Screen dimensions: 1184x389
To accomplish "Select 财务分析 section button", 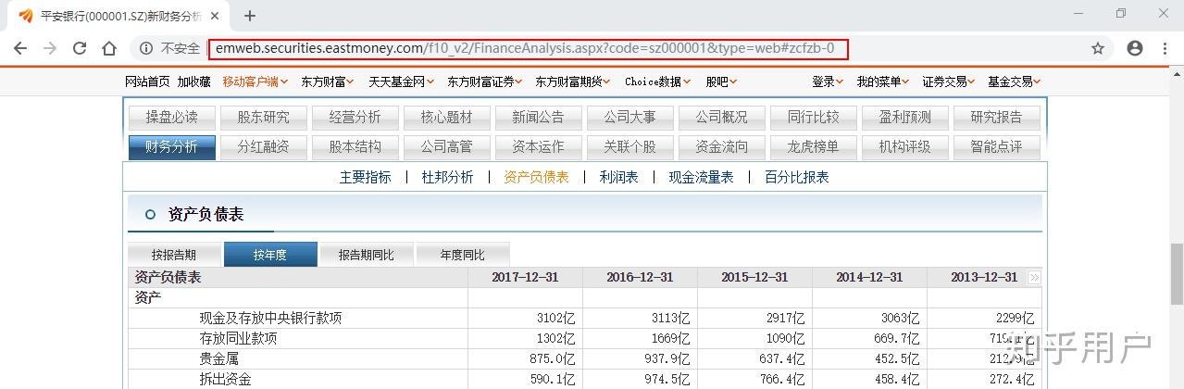I will point(171,147).
